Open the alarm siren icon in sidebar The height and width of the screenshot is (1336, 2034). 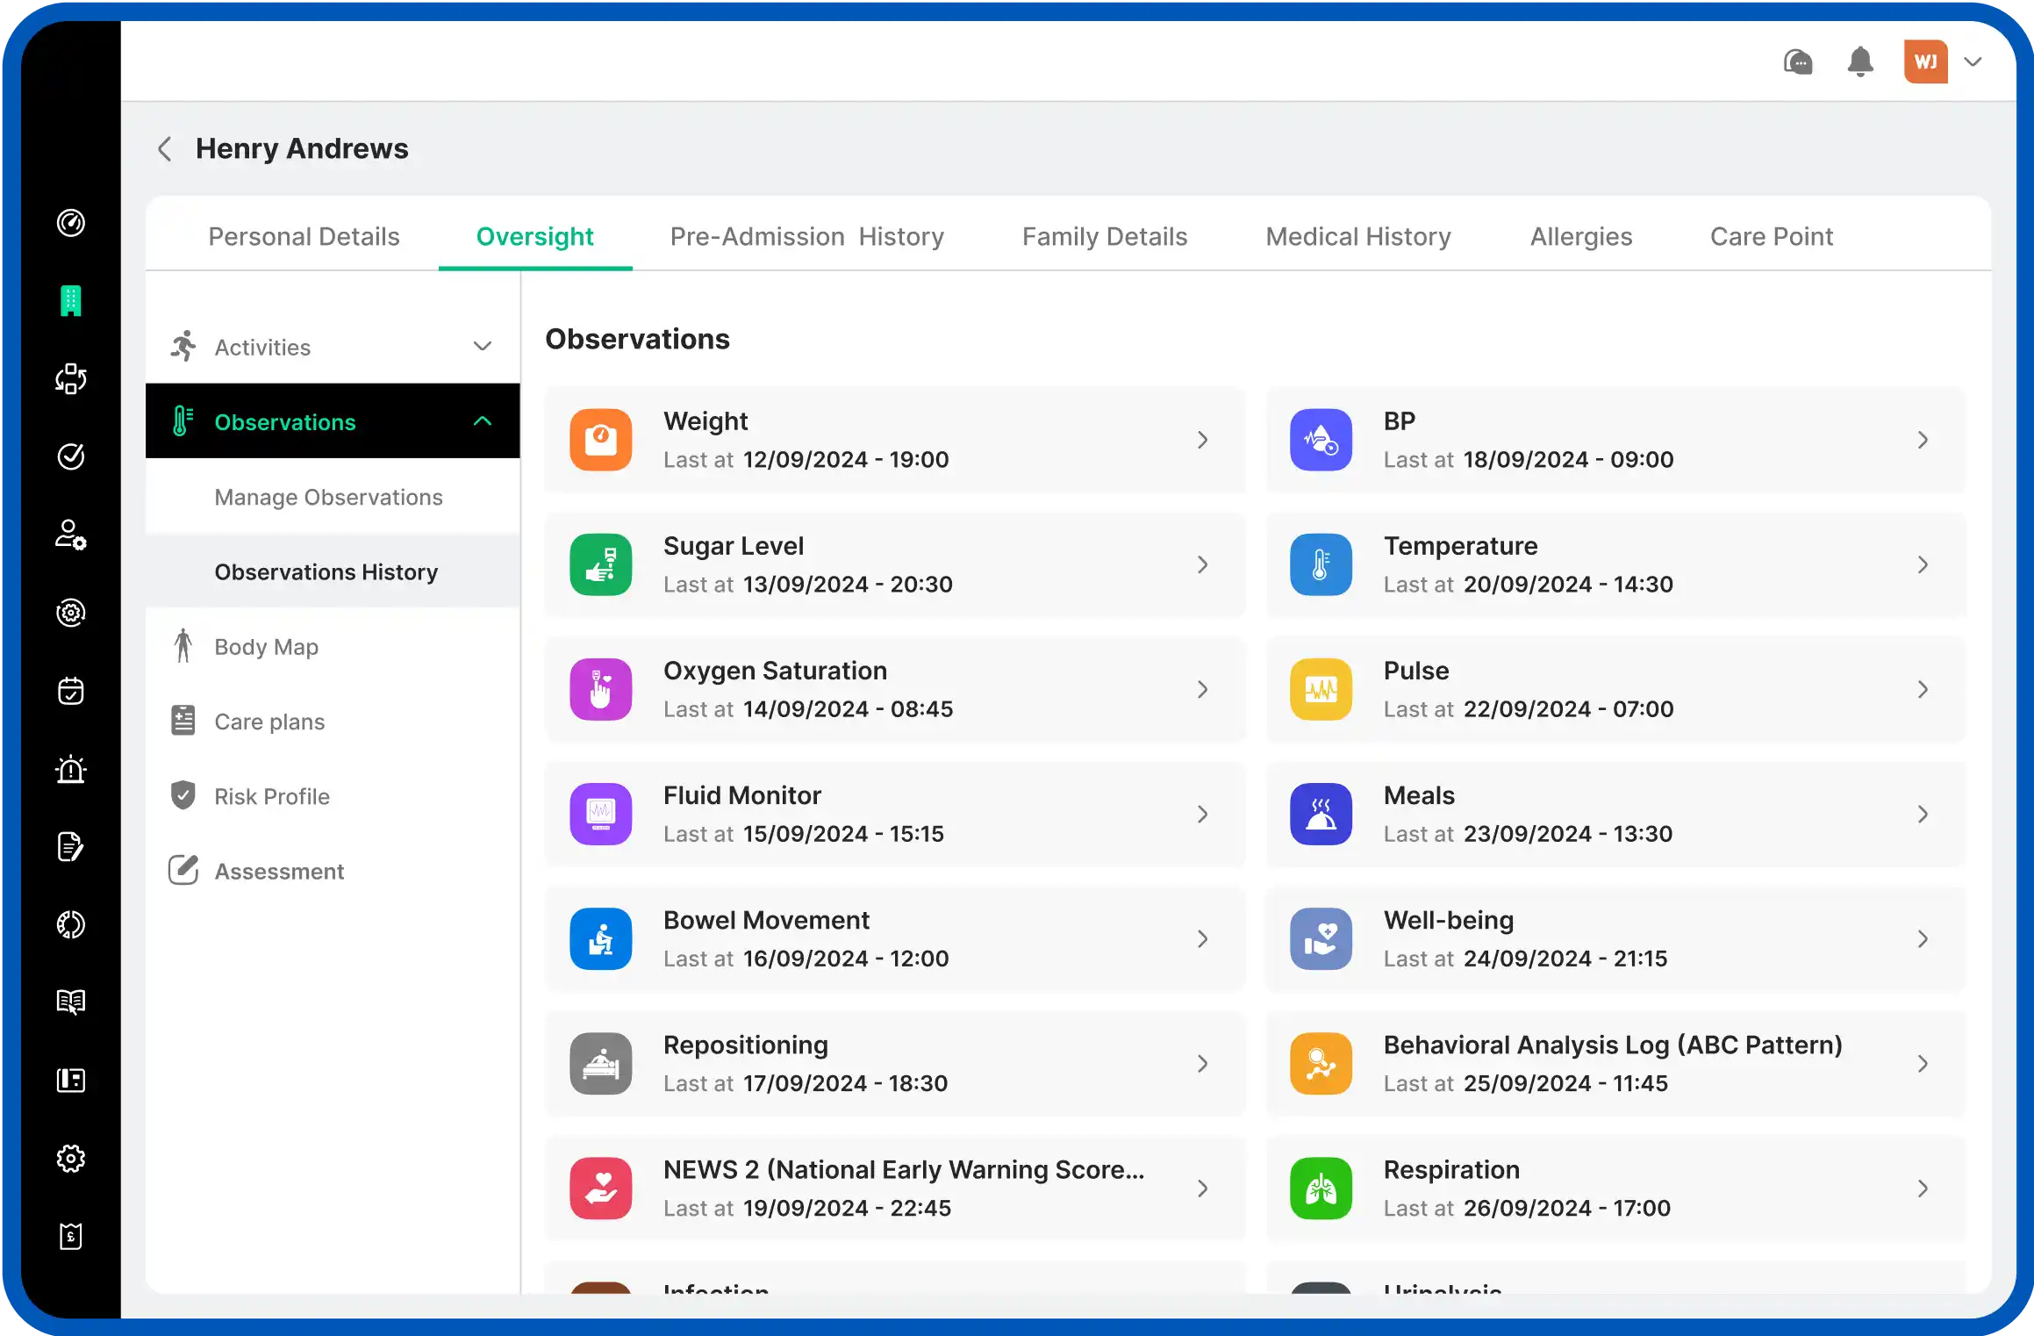point(71,769)
